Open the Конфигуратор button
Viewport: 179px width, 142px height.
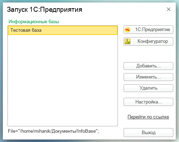tap(148, 41)
